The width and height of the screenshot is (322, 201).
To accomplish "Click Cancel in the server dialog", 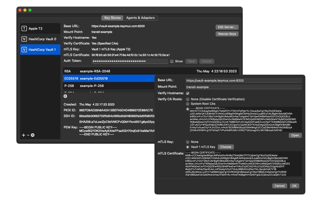I will point(280,186).
